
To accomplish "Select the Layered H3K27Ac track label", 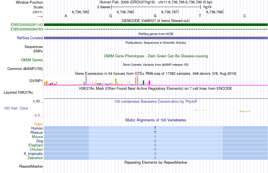I will click(18, 93).
